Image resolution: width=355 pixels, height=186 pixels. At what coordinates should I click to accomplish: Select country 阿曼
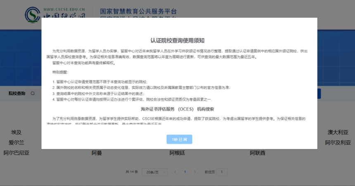[97, 153]
